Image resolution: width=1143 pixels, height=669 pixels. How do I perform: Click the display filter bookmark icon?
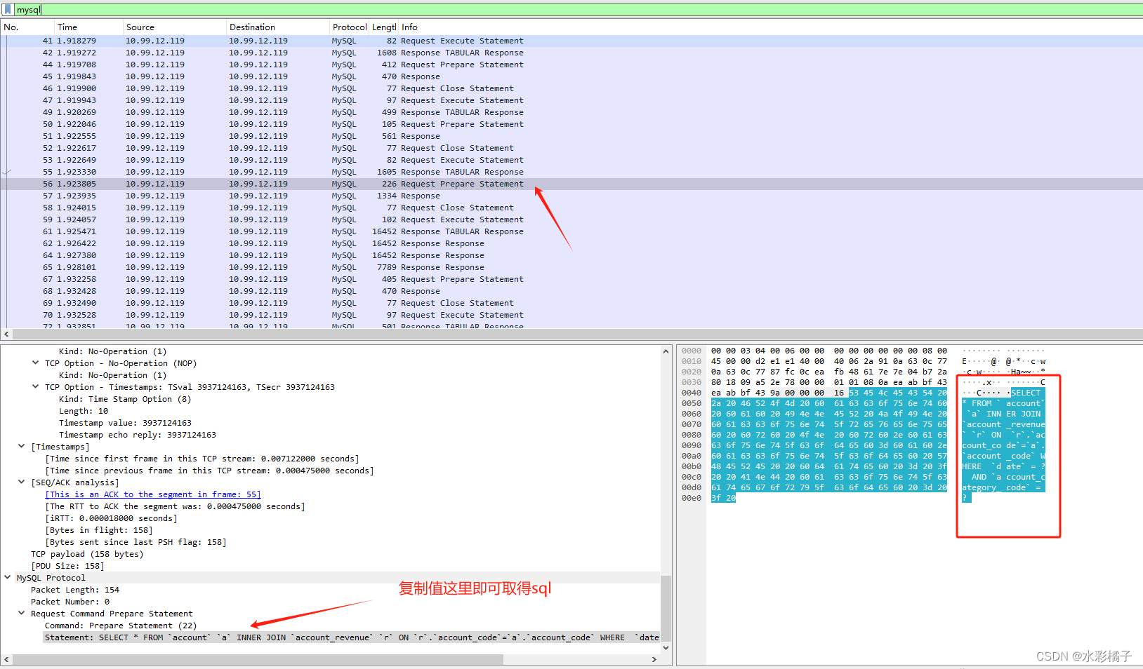pos(8,9)
